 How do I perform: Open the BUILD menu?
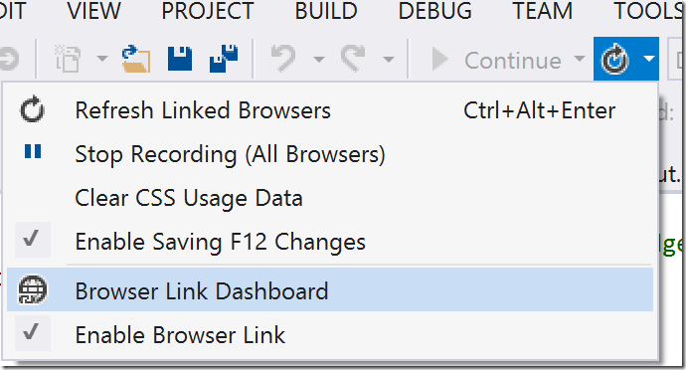pyautogui.click(x=326, y=11)
